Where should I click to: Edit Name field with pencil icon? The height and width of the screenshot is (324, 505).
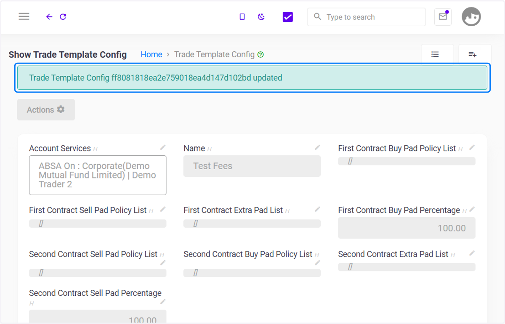click(317, 147)
